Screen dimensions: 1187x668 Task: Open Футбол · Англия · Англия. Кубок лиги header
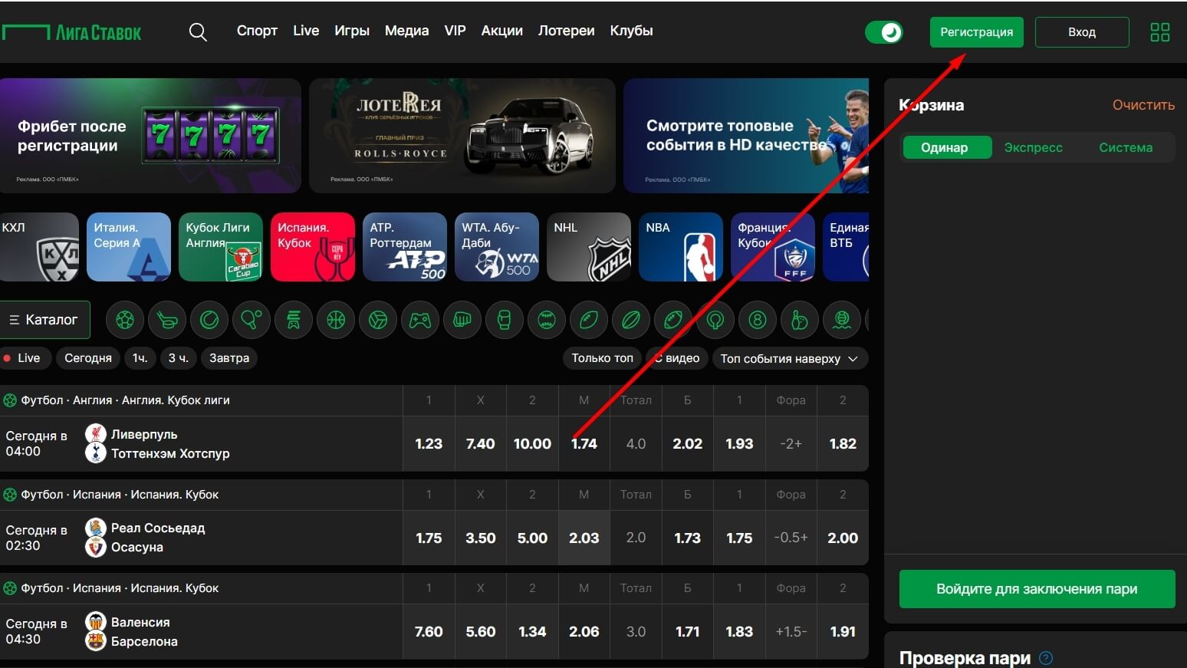pos(125,400)
